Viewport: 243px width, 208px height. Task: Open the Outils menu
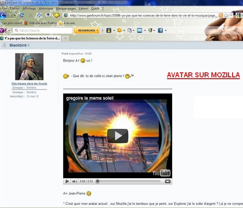point(95,9)
